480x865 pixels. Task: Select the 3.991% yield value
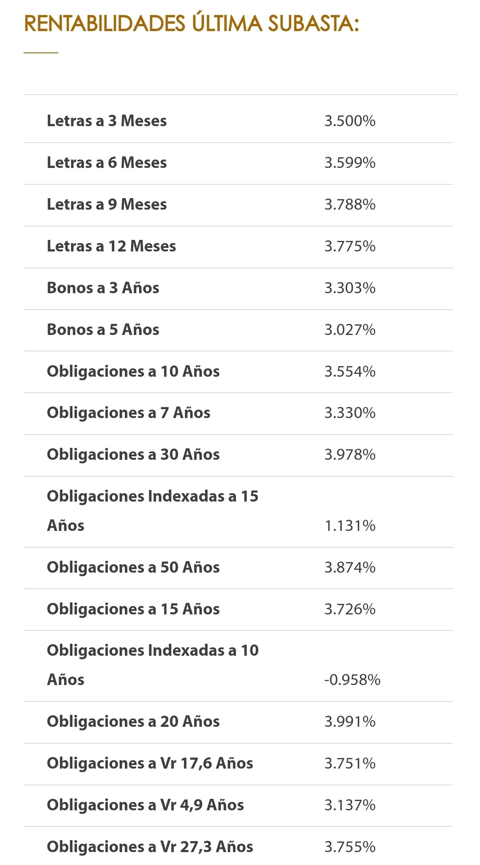(350, 722)
